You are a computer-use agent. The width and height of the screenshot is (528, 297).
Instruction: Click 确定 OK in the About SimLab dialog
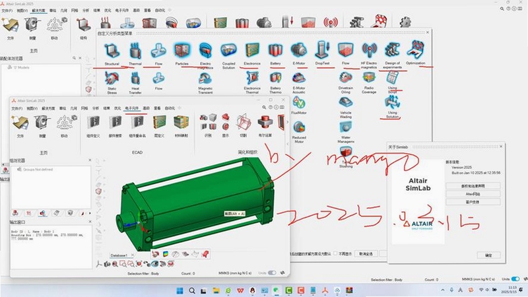pyautogui.click(x=488, y=255)
